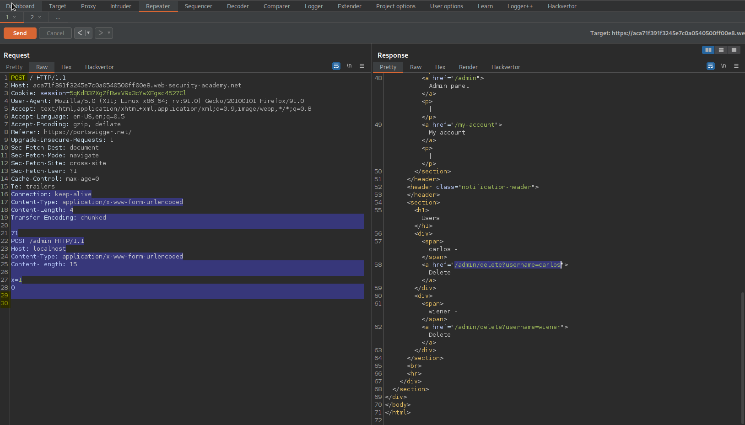The image size is (745, 425).
Task: Click the 'Host: localhost' line
Action: 38,249
